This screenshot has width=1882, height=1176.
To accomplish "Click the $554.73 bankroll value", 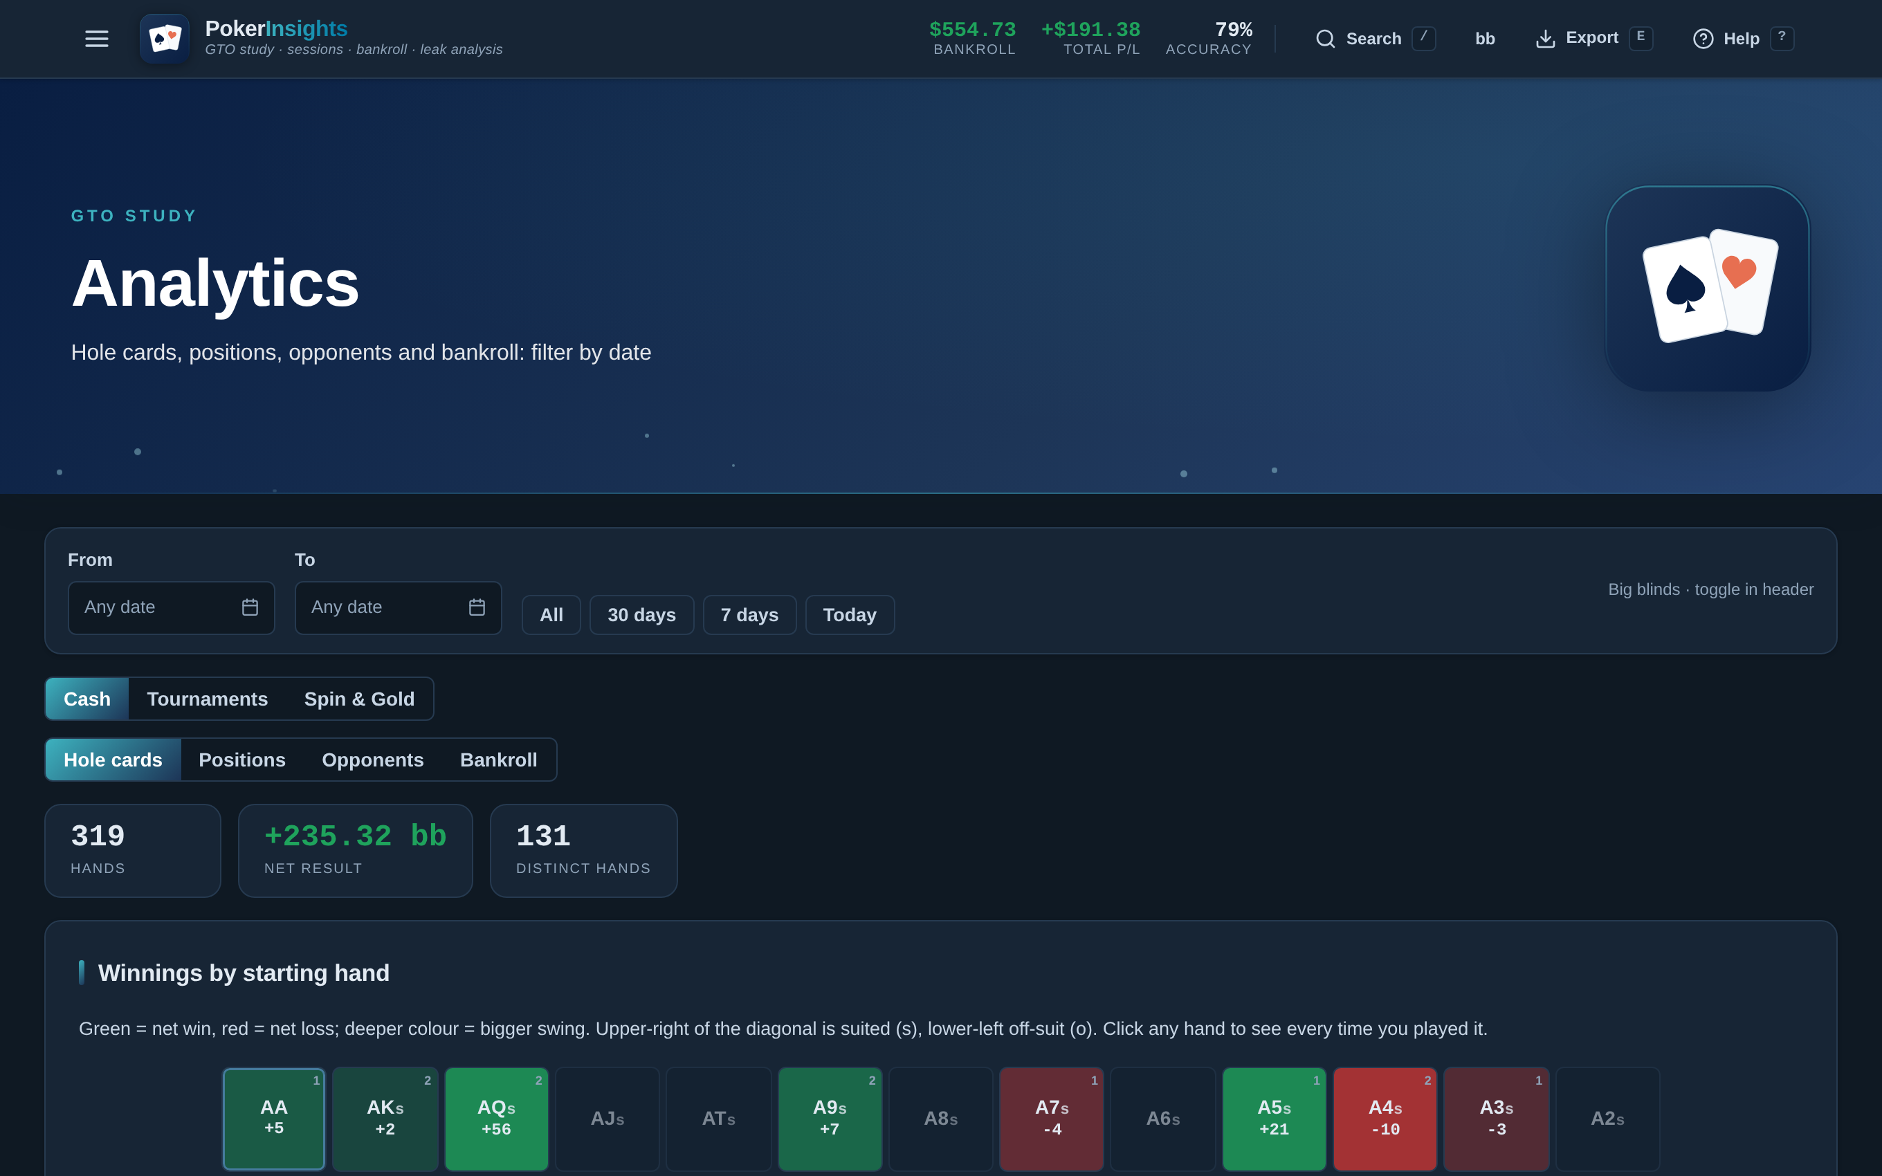I will 972,30.
